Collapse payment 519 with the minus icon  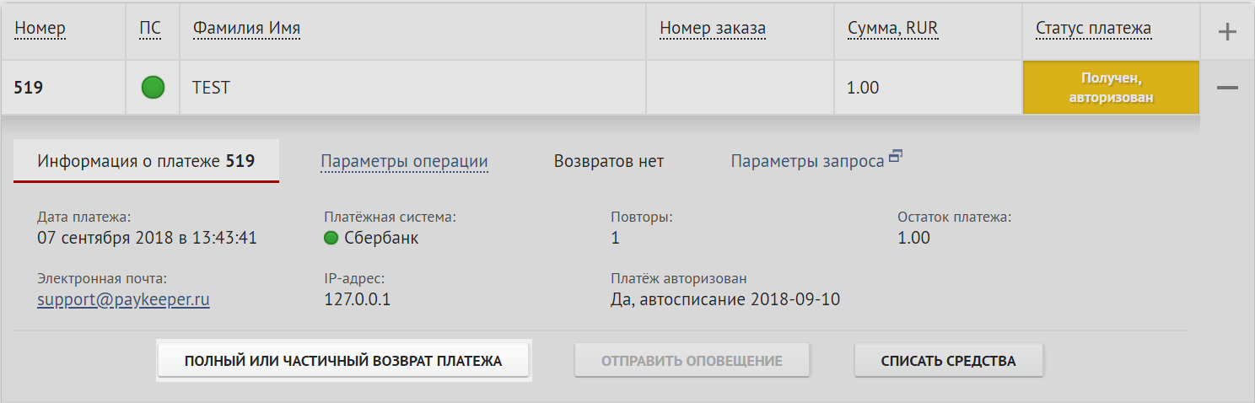[x=1228, y=88]
